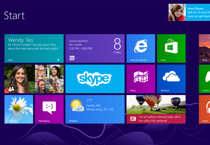This screenshot has height=145, width=210.
Task: Click the SkyDrive cloud icon
Action: pos(171,76)
